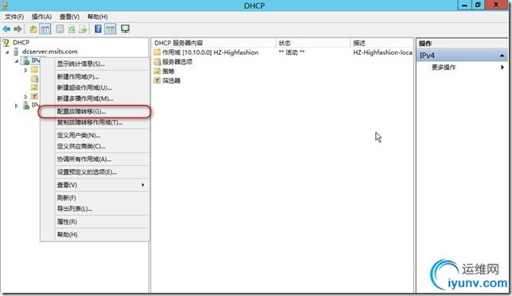Image resolution: width=512 pixels, height=296 pixels.
Task: Click 服务器选项 icon in content list
Action: pyautogui.click(x=157, y=62)
